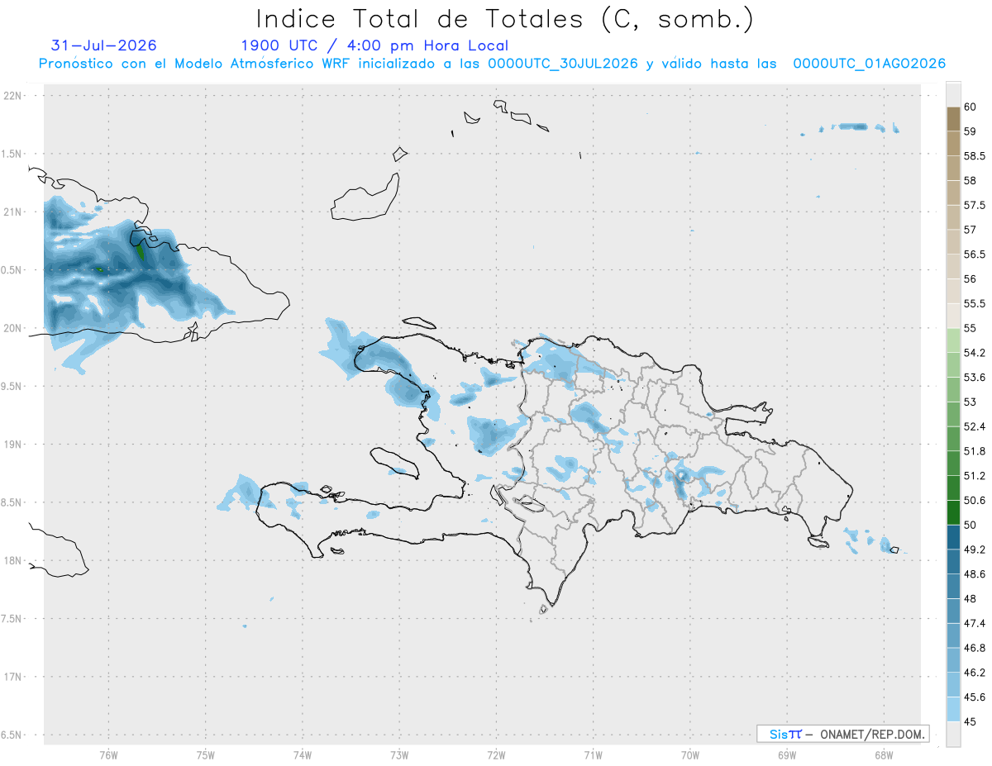The height and width of the screenshot is (766, 992).
Task: Click the "58.5" colorbar value
Action: coord(974,156)
